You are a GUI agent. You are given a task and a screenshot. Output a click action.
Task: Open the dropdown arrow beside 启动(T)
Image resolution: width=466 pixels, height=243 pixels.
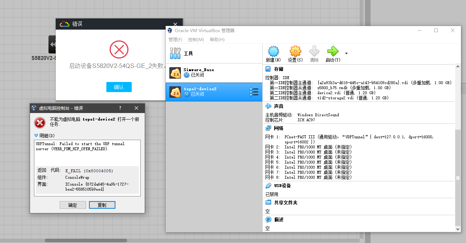tap(346, 53)
